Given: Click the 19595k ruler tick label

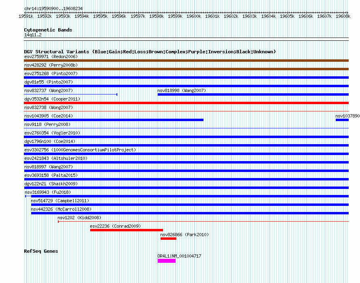Looking at the screenshot, I should [x=100, y=16].
